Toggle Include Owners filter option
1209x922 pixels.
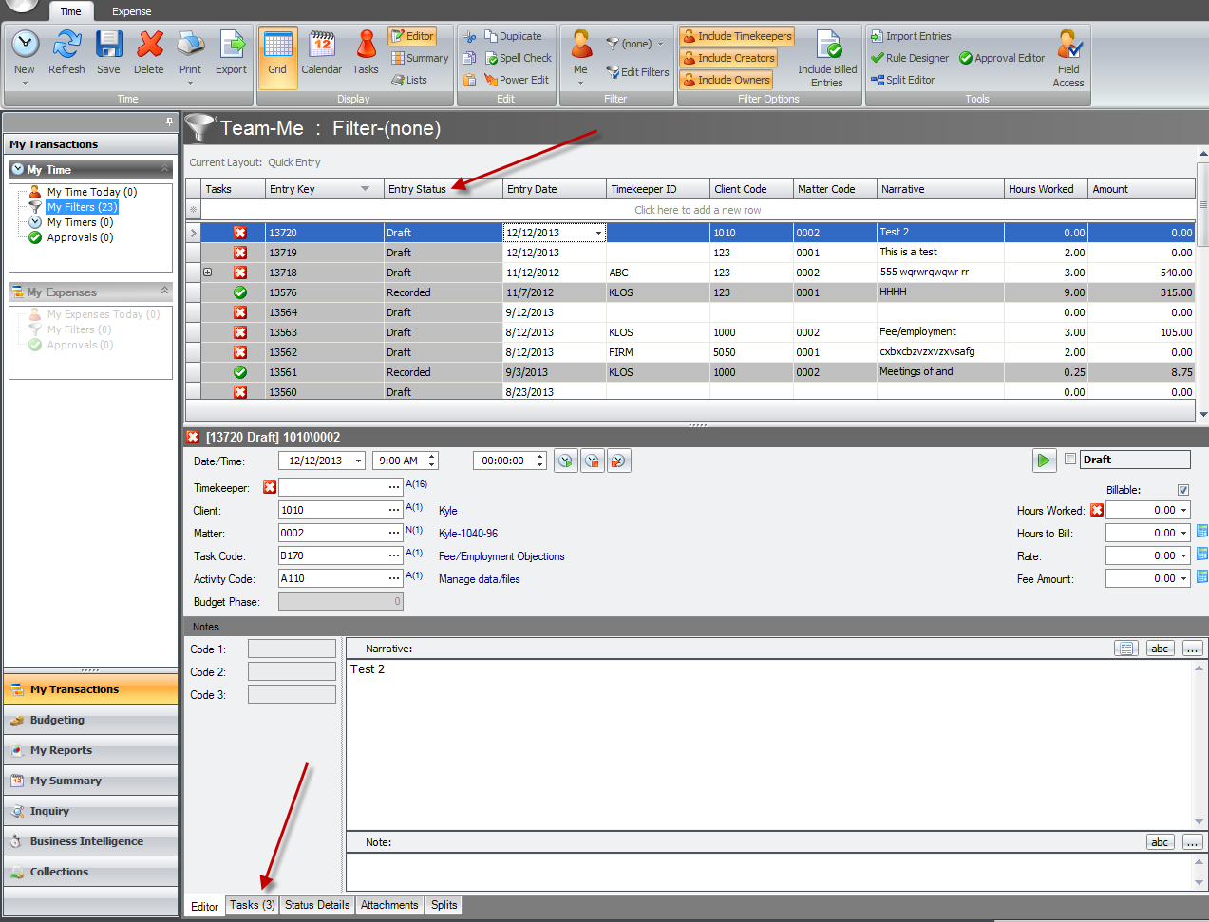[x=726, y=79]
